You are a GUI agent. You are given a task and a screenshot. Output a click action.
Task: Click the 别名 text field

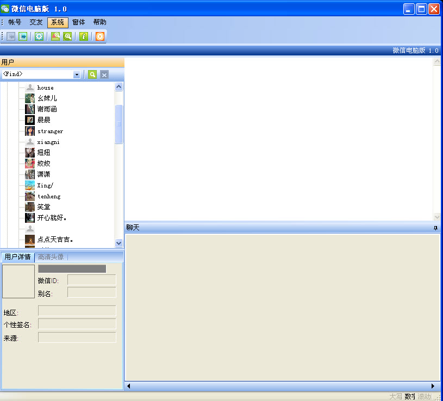tap(91, 292)
